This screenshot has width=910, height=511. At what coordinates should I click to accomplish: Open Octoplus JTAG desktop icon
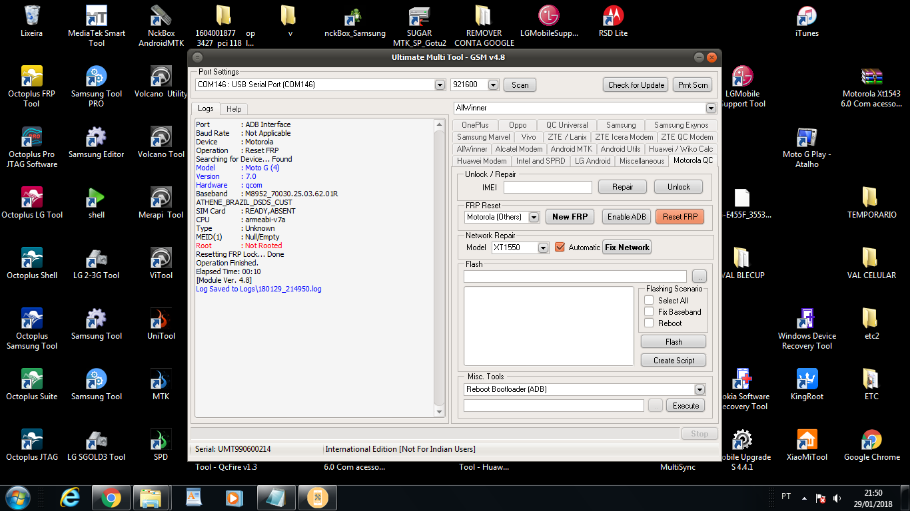point(31,445)
